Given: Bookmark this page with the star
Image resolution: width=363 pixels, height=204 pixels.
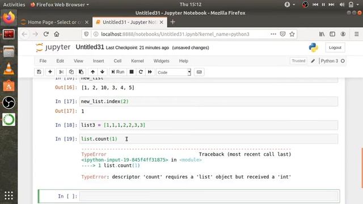Looking at the screenshot, I should click(x=292, y=34).
